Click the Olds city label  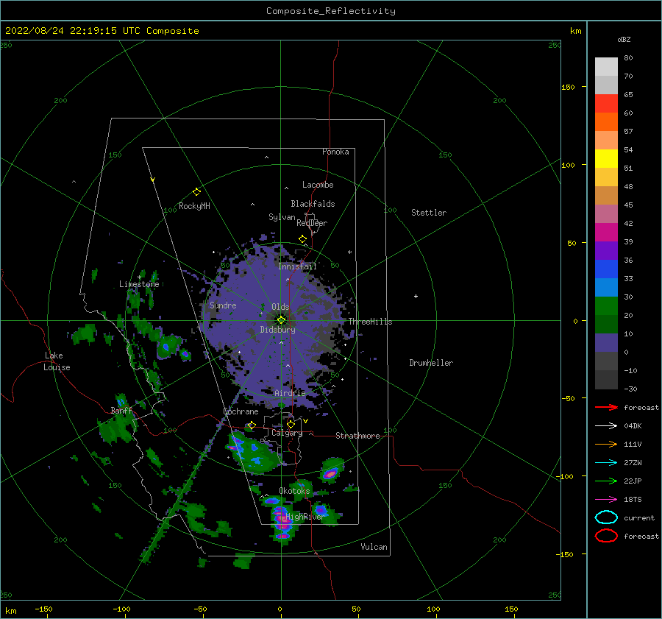coord(280,307)
